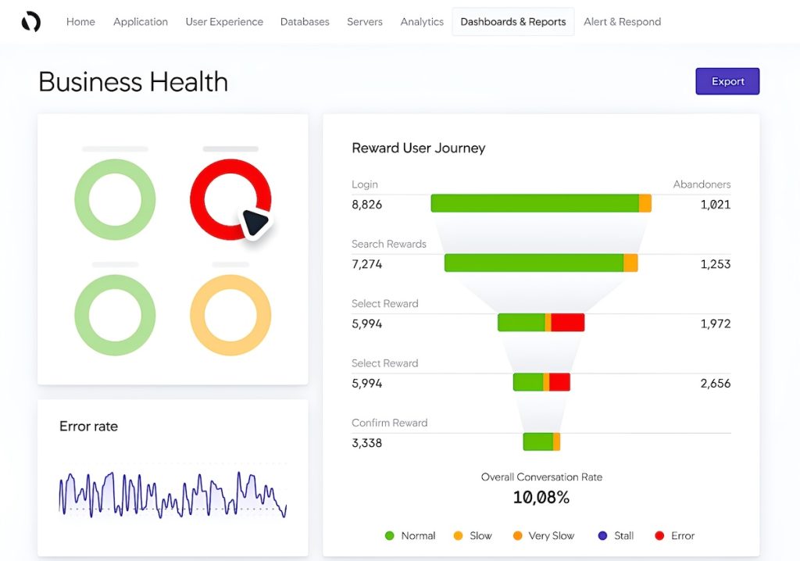The height and width of the screenshot is (561, 800).
Task: Click the orange segment on the Confirm Reward bar
Action: (558, 441)
